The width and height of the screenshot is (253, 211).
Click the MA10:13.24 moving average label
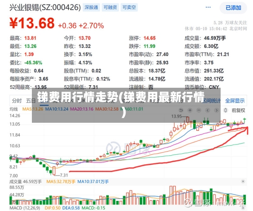pos(57,109)
